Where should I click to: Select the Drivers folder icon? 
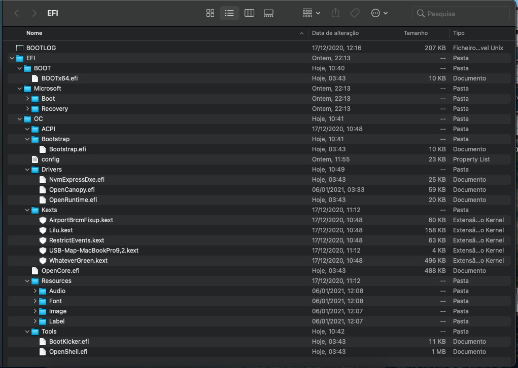(35, 170)
